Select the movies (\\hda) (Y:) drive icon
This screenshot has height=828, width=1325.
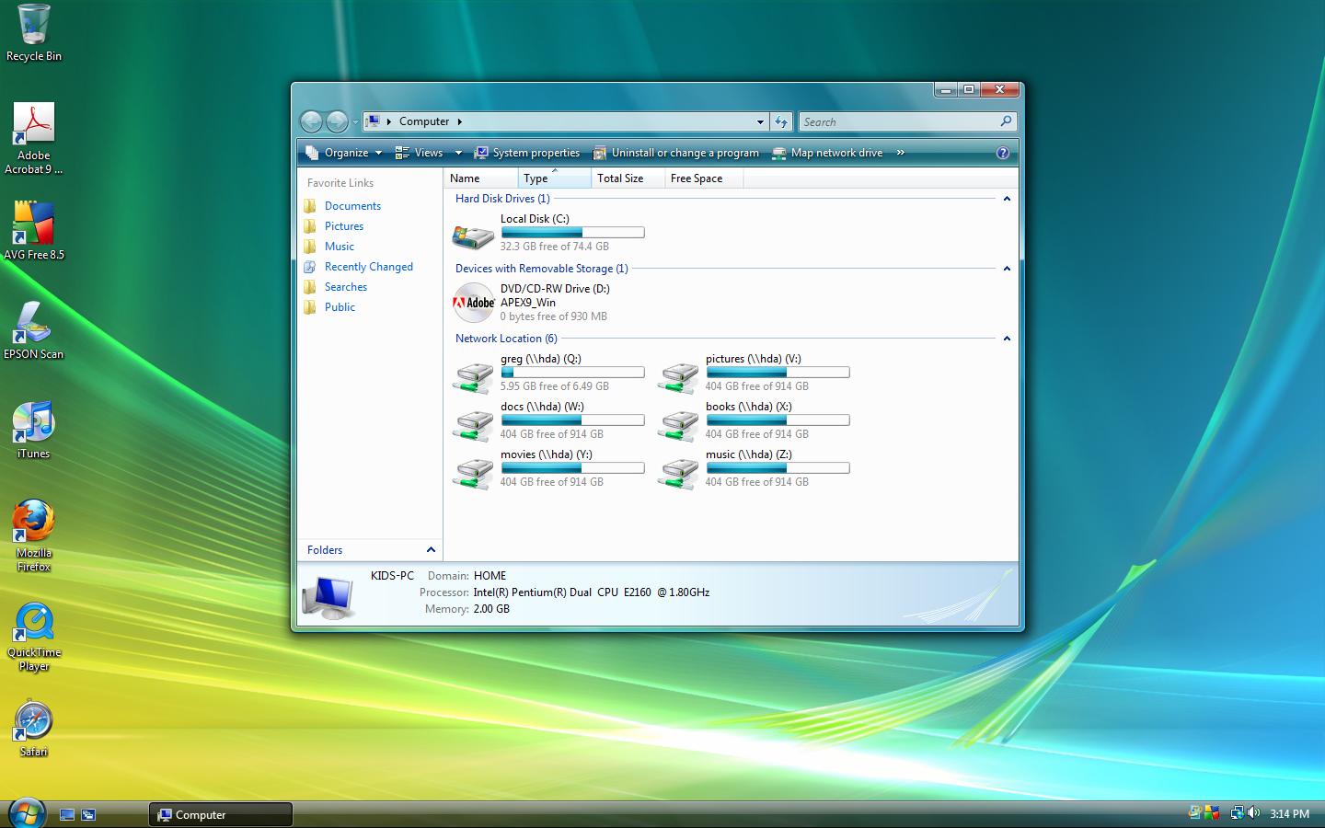(473, 471)
